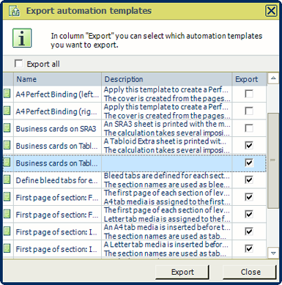Image resolution: width=282 pixels, height=285 pixels.
Task: Click the template icon of the highlighted Business cards row
Action: [7, 163]
